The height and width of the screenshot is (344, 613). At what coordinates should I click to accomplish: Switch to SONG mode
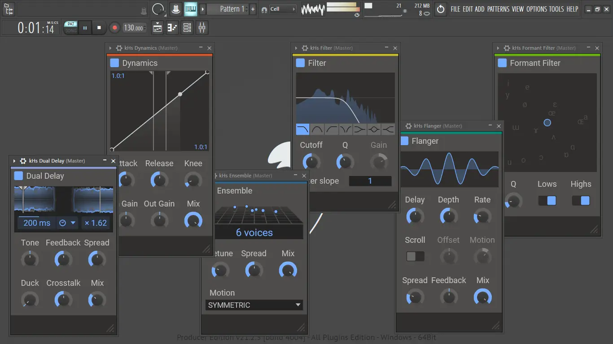(71, 31)
